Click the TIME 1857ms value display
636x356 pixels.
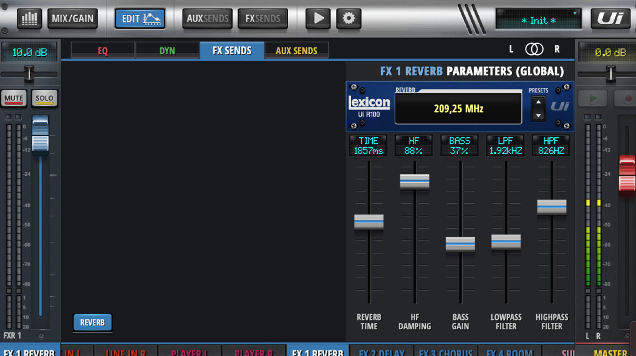tap(369, 145)
